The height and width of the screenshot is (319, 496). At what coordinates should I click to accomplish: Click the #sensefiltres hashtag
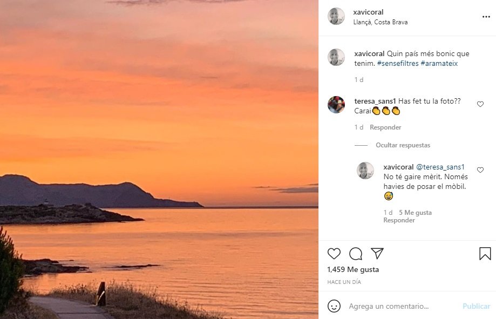[397, 64]
